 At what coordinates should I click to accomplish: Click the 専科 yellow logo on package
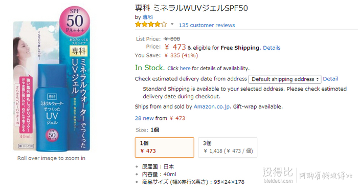point(79,51)
